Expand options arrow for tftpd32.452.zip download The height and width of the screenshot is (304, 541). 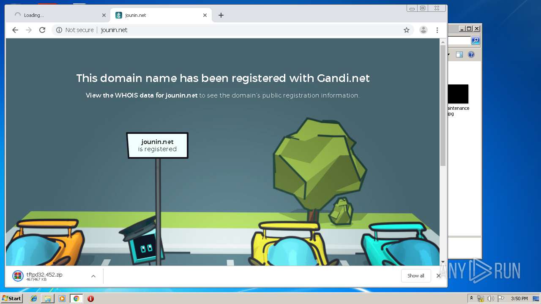pyautogui.click(x=93, y=276)
